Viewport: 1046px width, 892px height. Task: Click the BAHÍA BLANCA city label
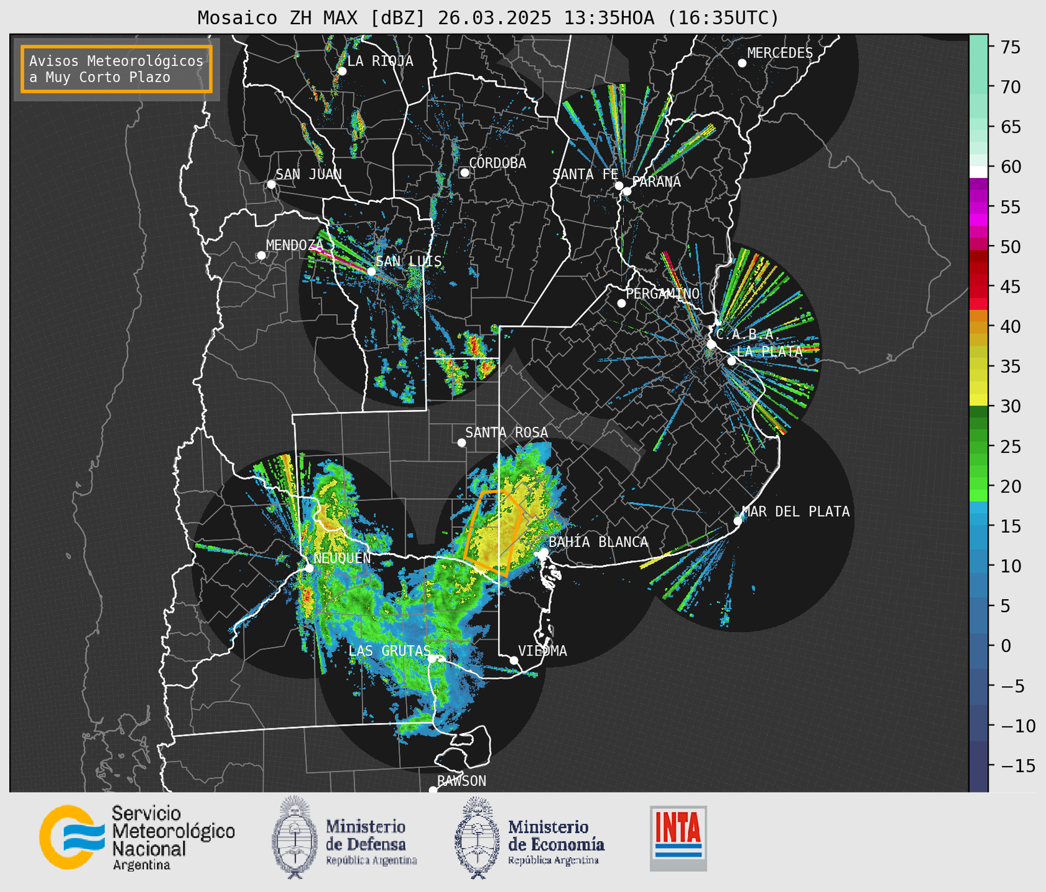598,542
